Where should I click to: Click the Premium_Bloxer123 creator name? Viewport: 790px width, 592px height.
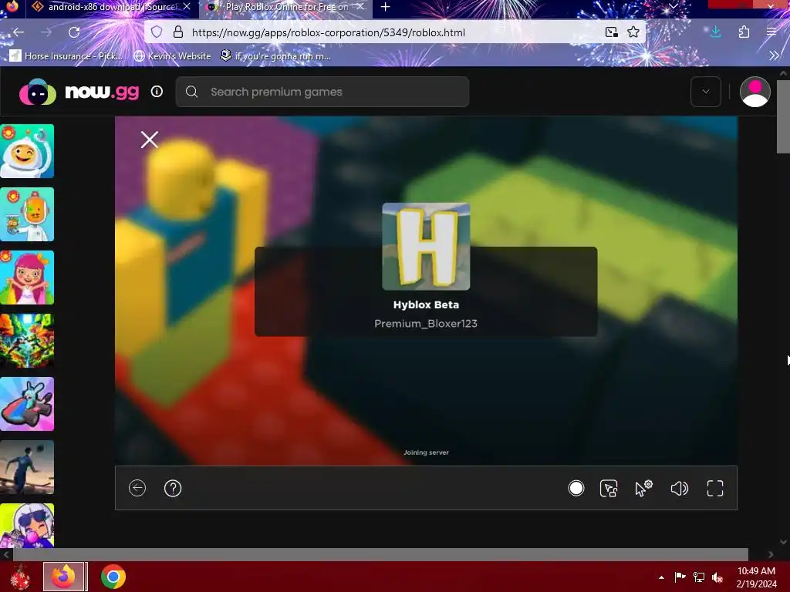tap(426, 324)
